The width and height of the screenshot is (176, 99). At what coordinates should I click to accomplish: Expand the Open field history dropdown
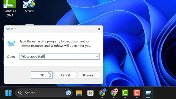[97, 56]
